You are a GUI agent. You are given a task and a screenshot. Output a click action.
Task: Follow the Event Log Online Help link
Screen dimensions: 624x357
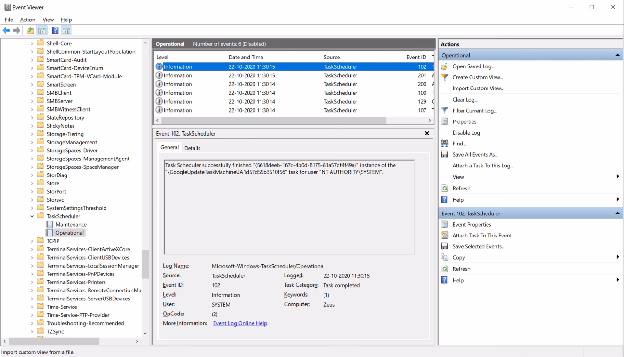[x=240, y=323]
